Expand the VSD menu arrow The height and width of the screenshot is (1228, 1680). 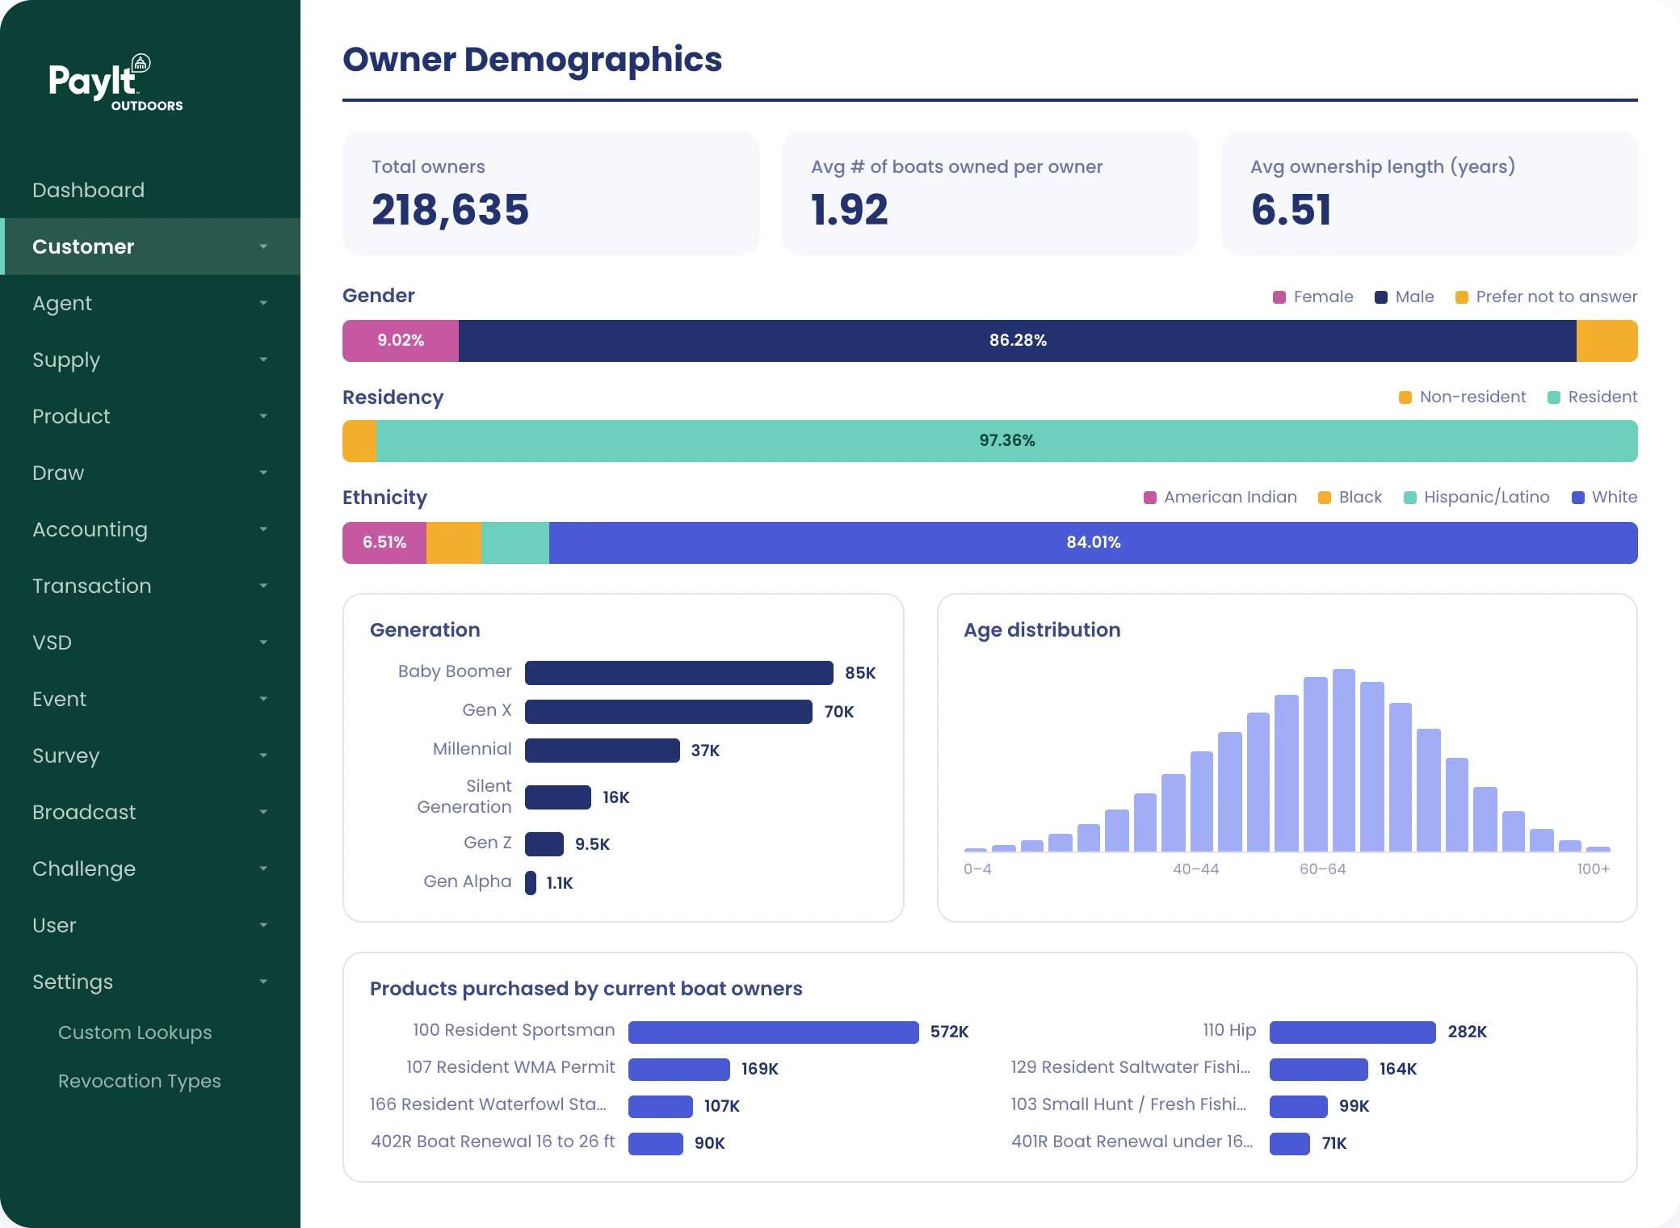tap(263, 642)
